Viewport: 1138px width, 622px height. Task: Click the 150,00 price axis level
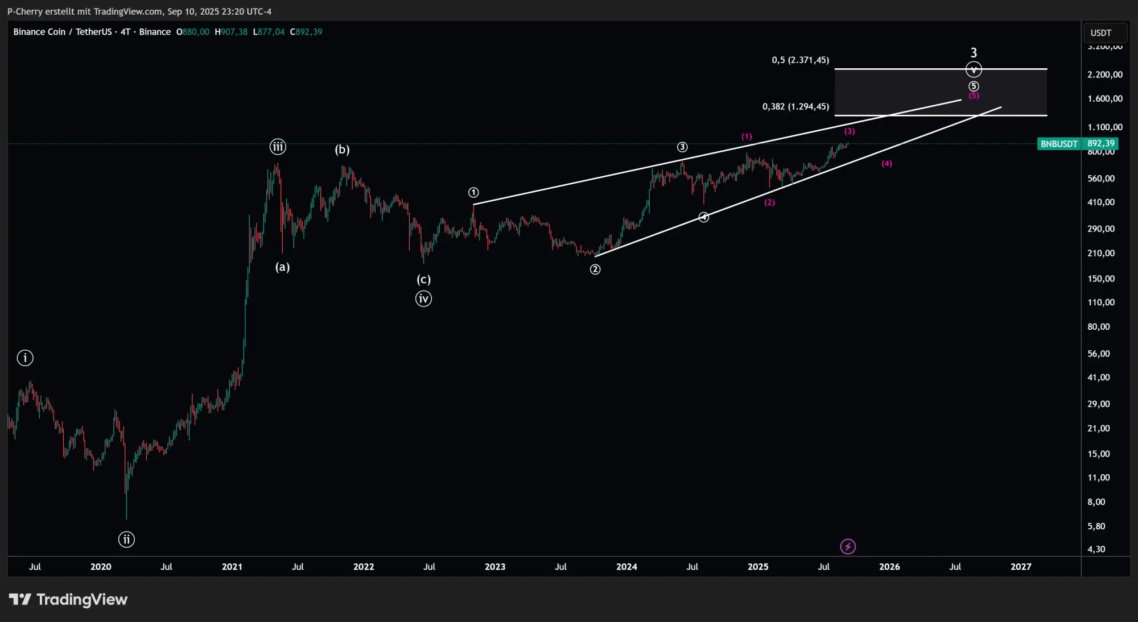(x=1101, y=279)
